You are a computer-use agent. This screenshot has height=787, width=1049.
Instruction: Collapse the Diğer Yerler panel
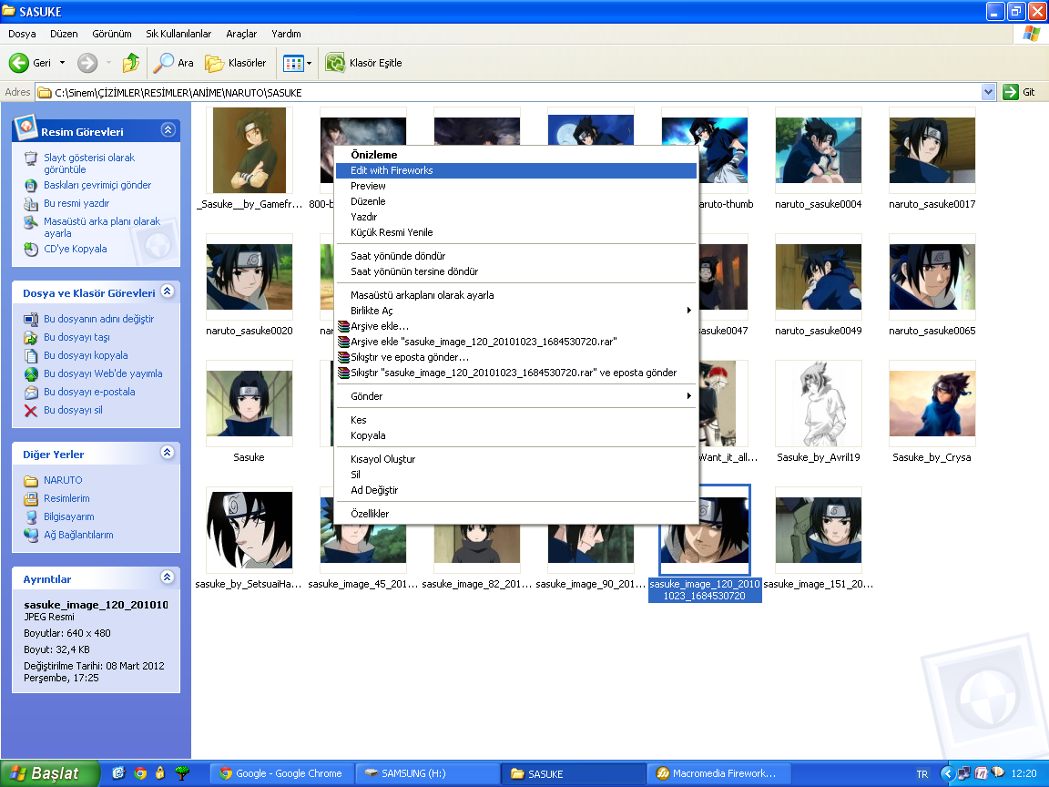point(168,453)
